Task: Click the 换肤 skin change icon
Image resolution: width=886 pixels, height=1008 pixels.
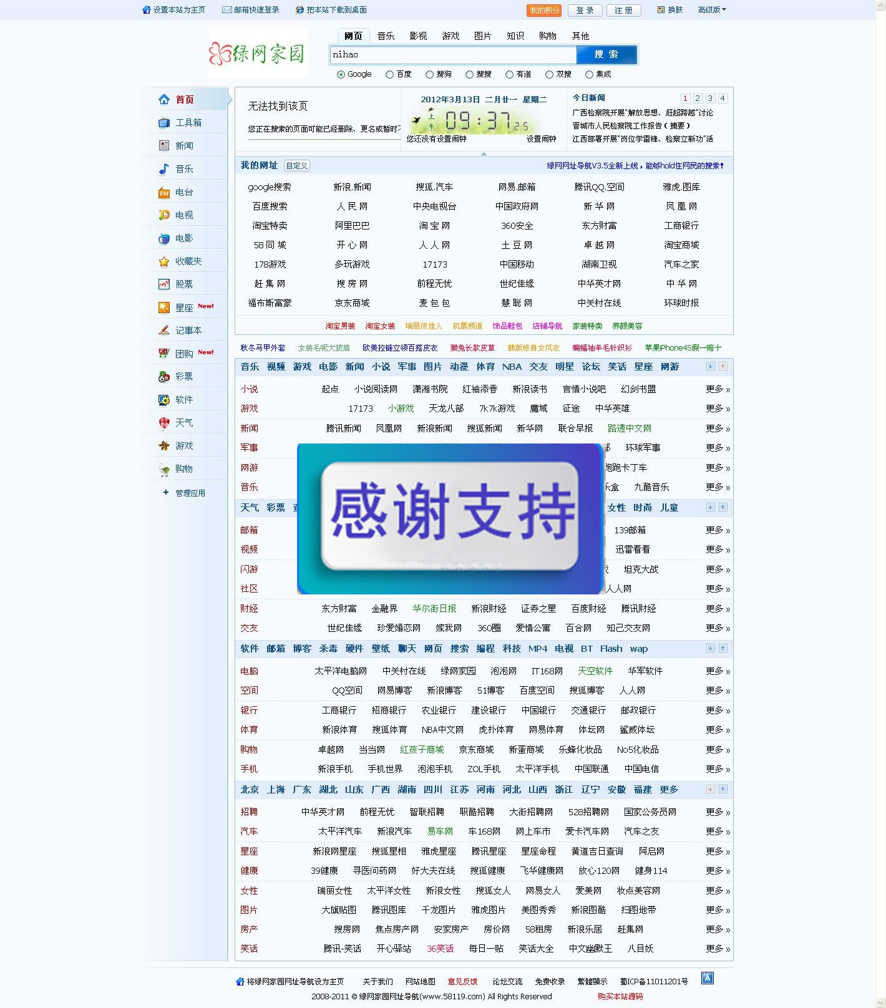Action: [x=661, y=10]
